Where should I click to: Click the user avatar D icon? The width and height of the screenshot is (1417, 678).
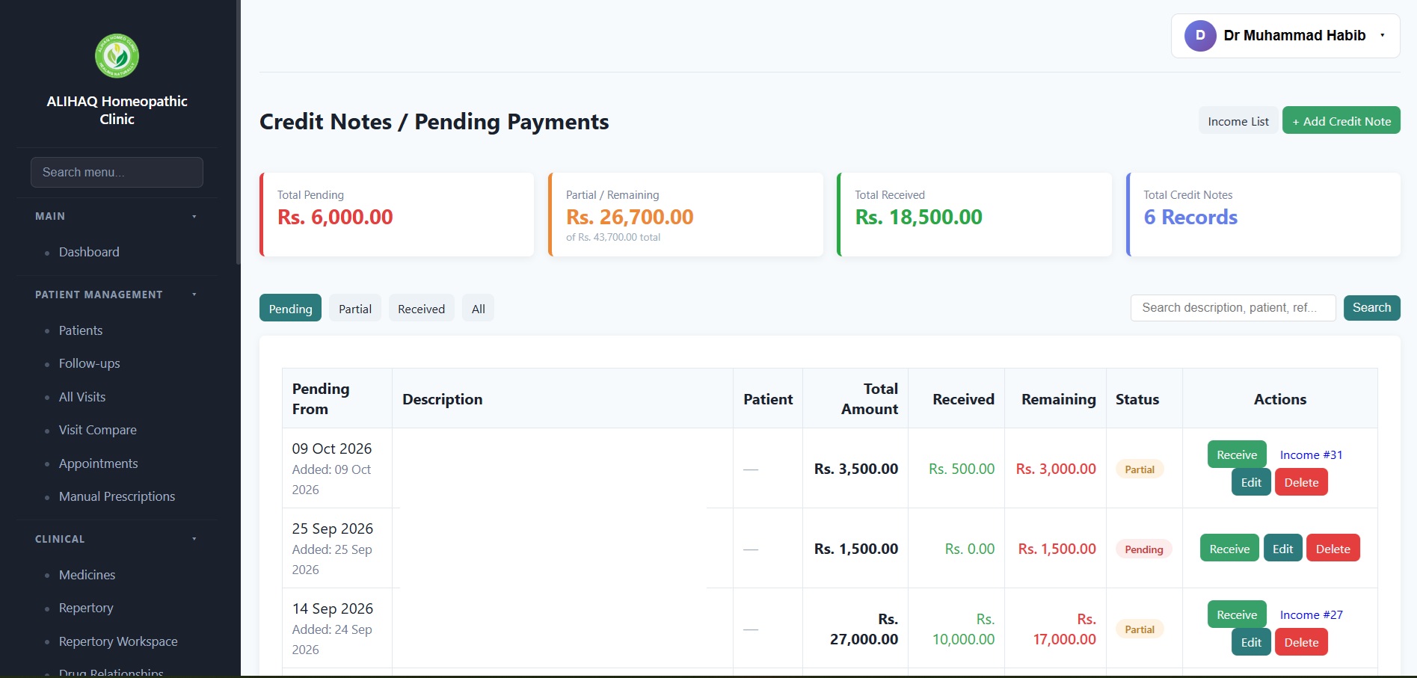coord(1200,35)
